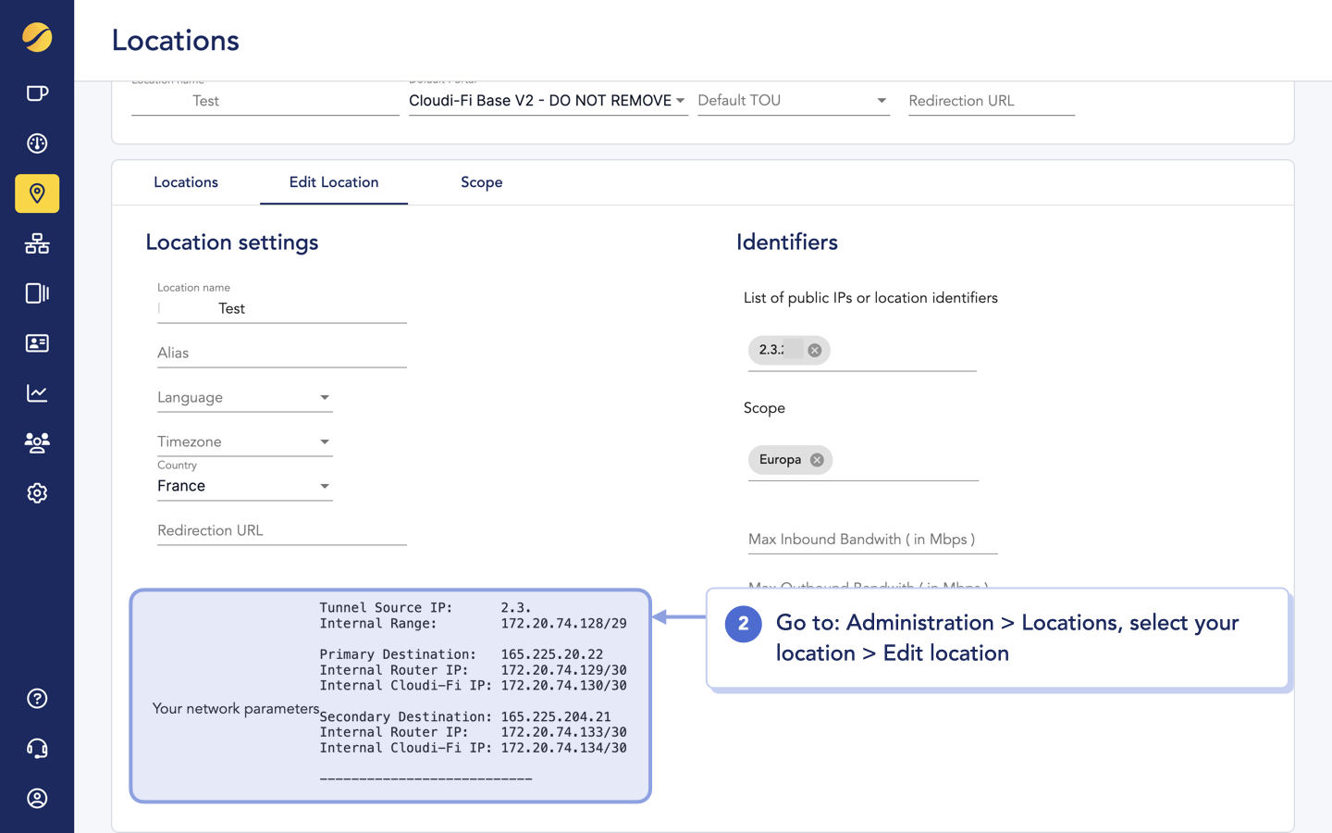The height and width of the screenshot is (833, 1332).
Task: Focus the top Redirection URL field
Action: (992, 101)
